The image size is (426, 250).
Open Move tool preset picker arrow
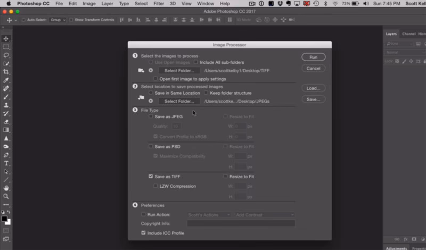pyautogui.click(x=16, y=20)
